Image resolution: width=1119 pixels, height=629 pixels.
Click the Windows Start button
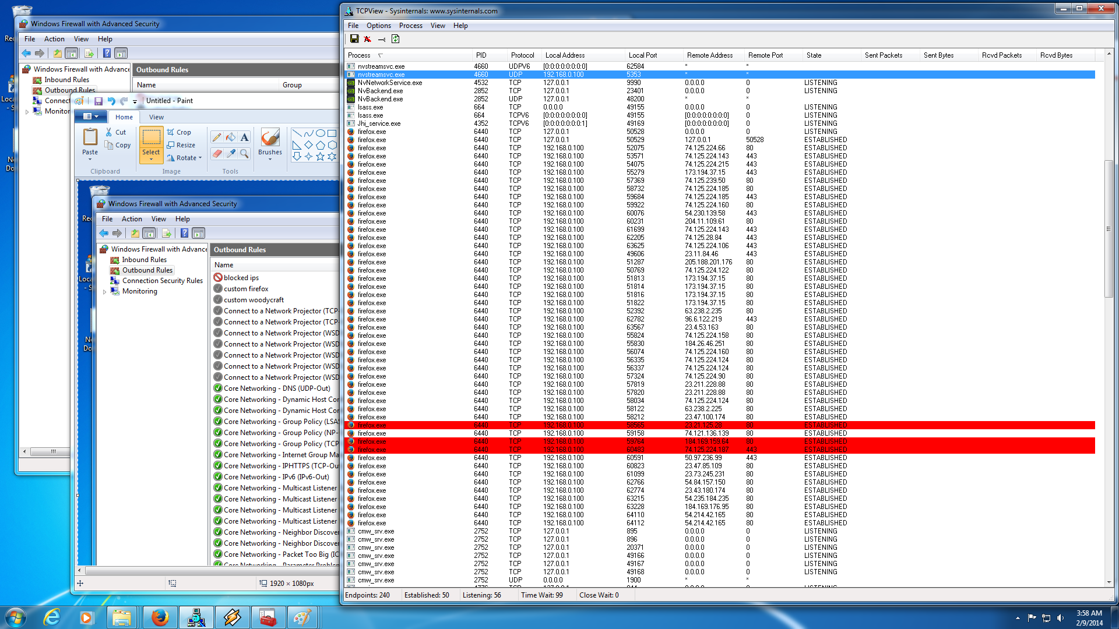(x=16, y=617)
